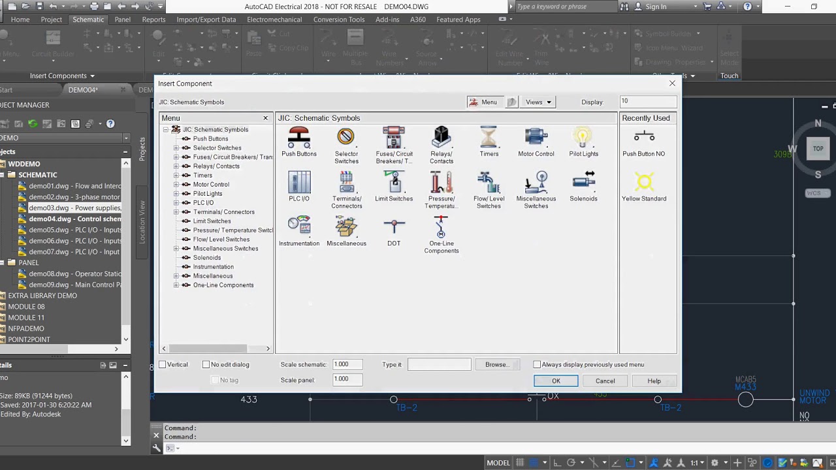Open the Insert Components panel dropdown

(62, 76)
